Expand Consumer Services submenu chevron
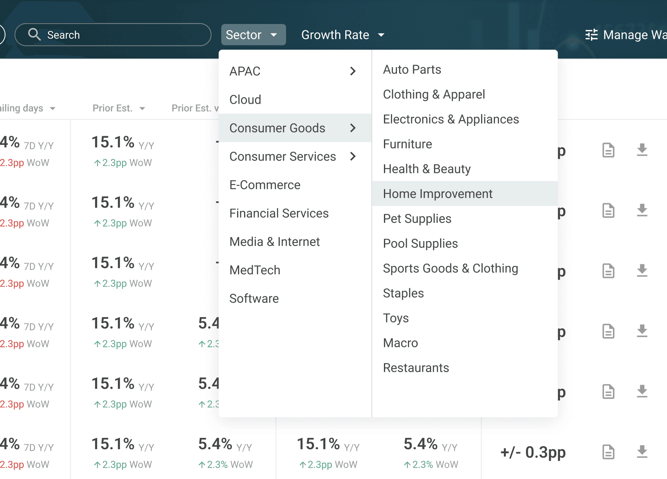The image size is (667, 479). 353,156
